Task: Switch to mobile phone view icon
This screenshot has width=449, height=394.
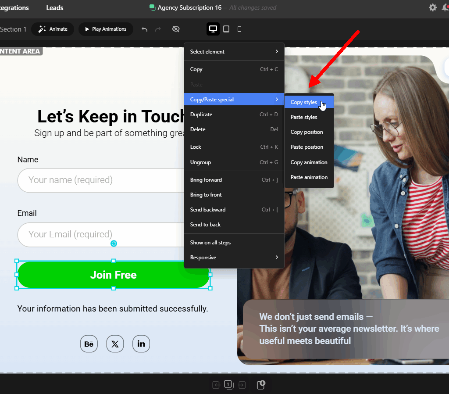Action: (x=239, y=29)
